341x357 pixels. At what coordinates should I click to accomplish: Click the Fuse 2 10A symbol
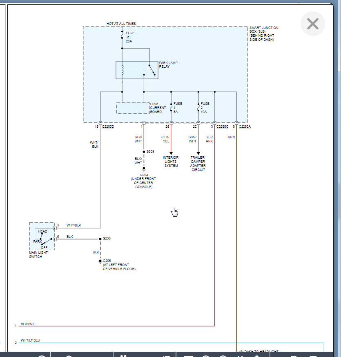tap(198, 107)
